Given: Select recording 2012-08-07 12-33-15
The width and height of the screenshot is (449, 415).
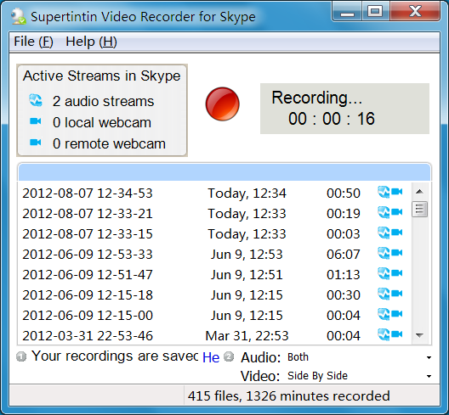Looking at the screenshot, I should [214, 233].
